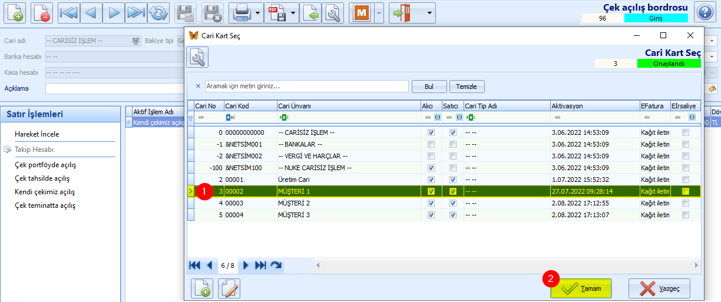This screenshot has height=302, width=721.
Task: Click the search text field in dialog
Action: (306, 86)
